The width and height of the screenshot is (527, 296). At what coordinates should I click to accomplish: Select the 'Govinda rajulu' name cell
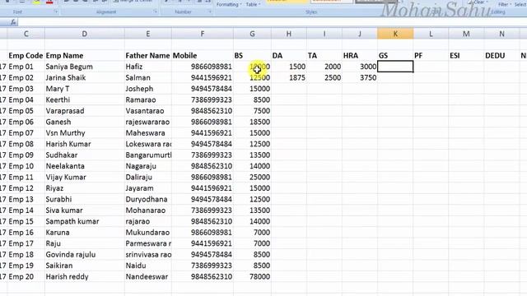(84, 254)
